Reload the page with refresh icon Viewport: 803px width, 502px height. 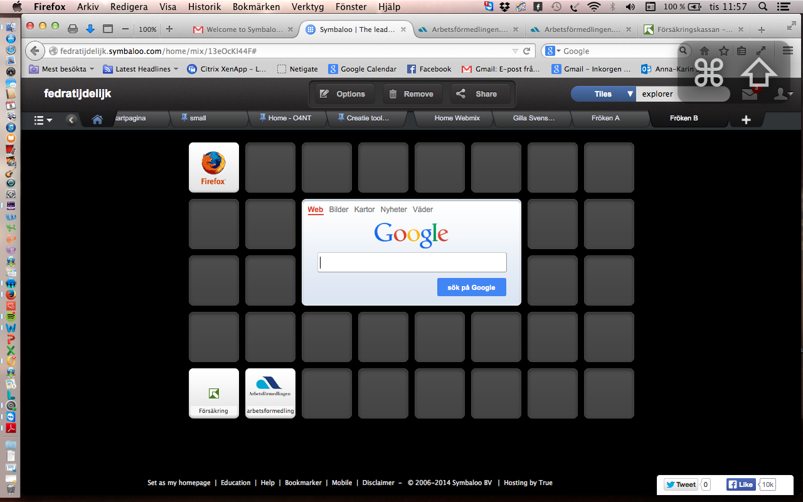pos(527,51)
